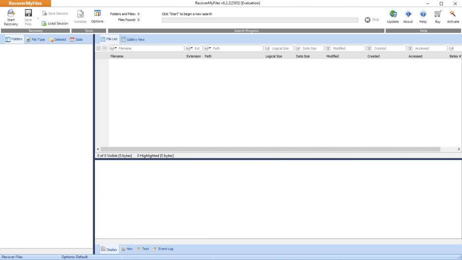
Task: Sort by the Path column header
Action: (x=233, y=56)
